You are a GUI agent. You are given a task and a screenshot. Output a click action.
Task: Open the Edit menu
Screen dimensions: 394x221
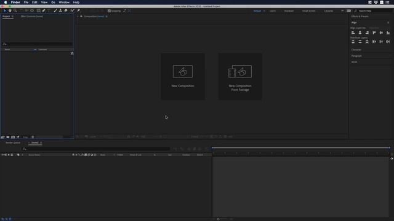pos(34,2)
